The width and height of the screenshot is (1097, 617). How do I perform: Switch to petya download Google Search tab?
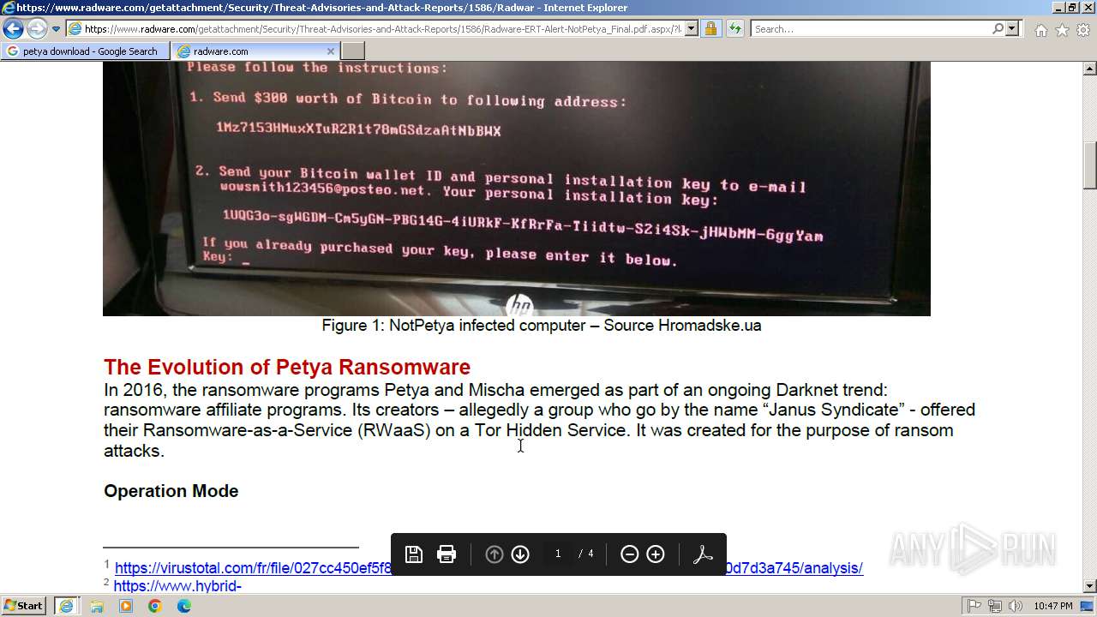tap(86, 51)
